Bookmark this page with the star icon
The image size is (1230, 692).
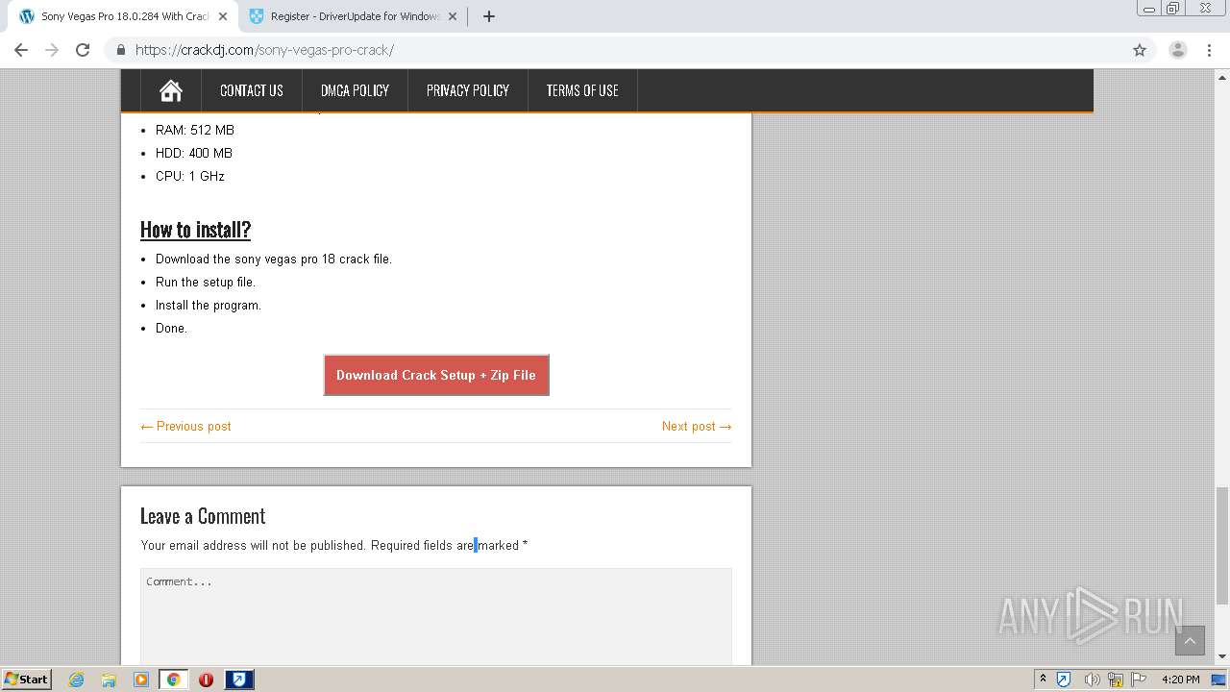click(1140, 50)
